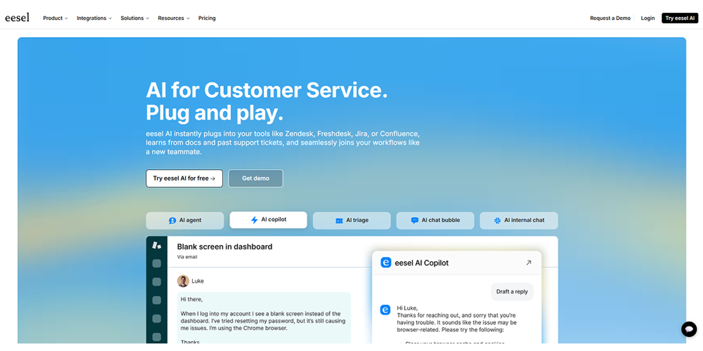Click the eesel avatar beside Hi Luke reply

[x=385, y=310]
